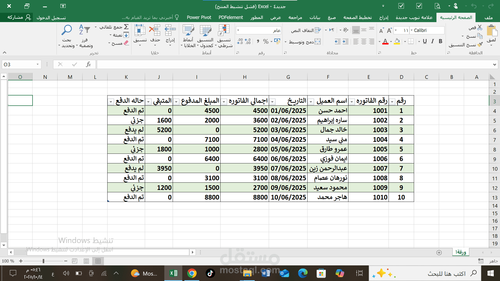Click the Format cells (تنسيق) icon
Viewport: 500px width, 281px height.
140,30
